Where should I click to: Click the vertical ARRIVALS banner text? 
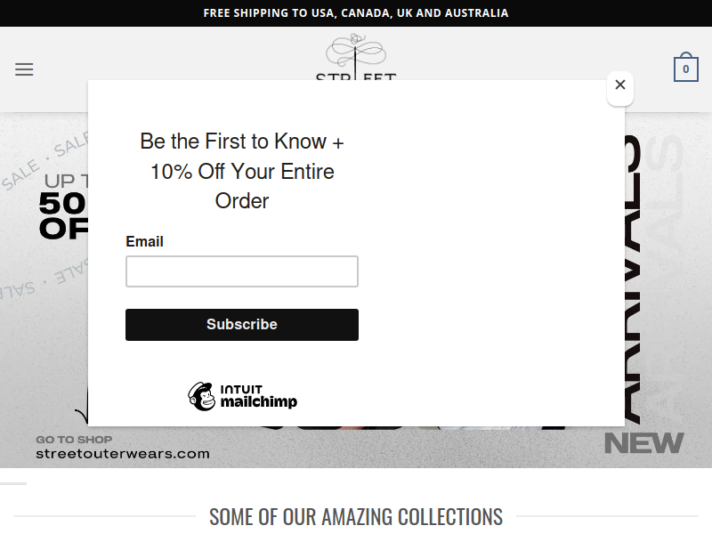pyautogui.click(x=632, y=279)
